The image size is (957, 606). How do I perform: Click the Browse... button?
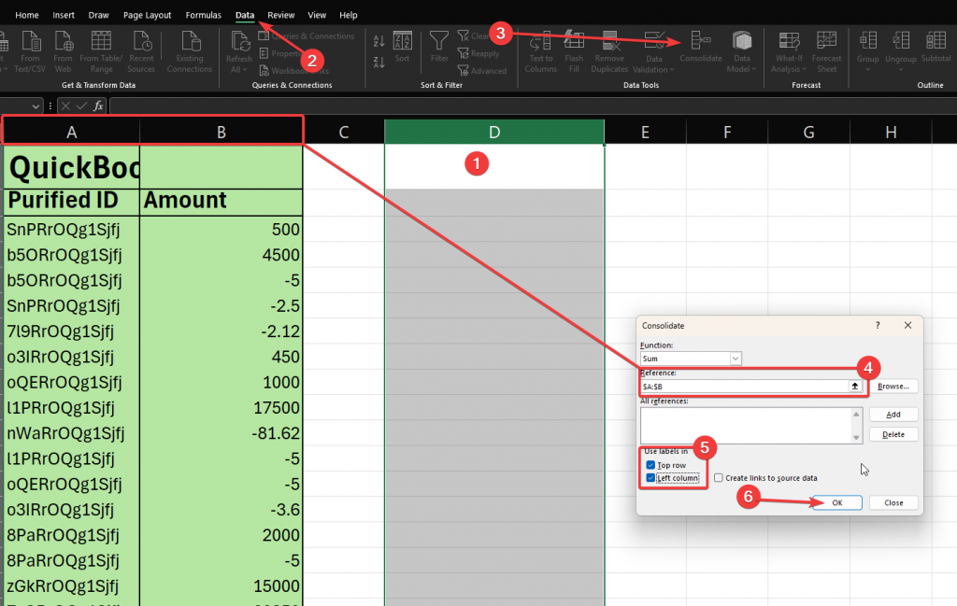893,386
